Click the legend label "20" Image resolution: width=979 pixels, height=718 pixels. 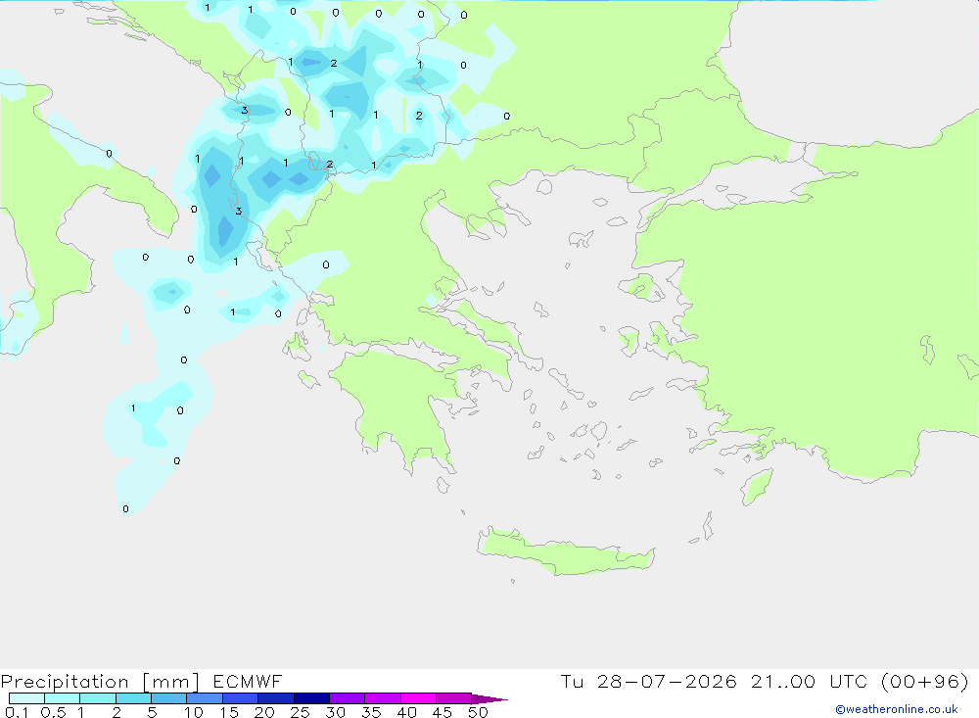click(264, 712)
